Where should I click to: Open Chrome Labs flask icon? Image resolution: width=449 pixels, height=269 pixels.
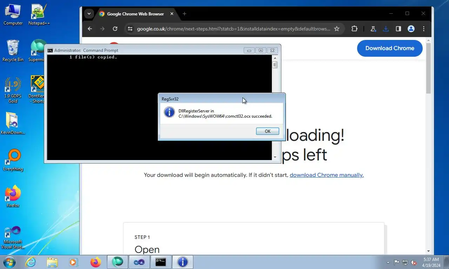pos(373,29)
